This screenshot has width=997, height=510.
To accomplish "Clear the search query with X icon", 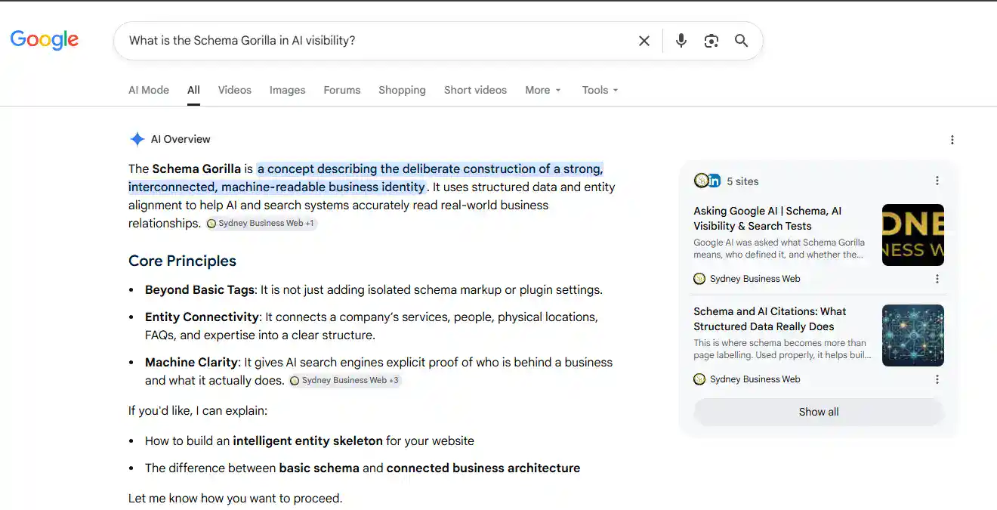I will click(644, 41).
